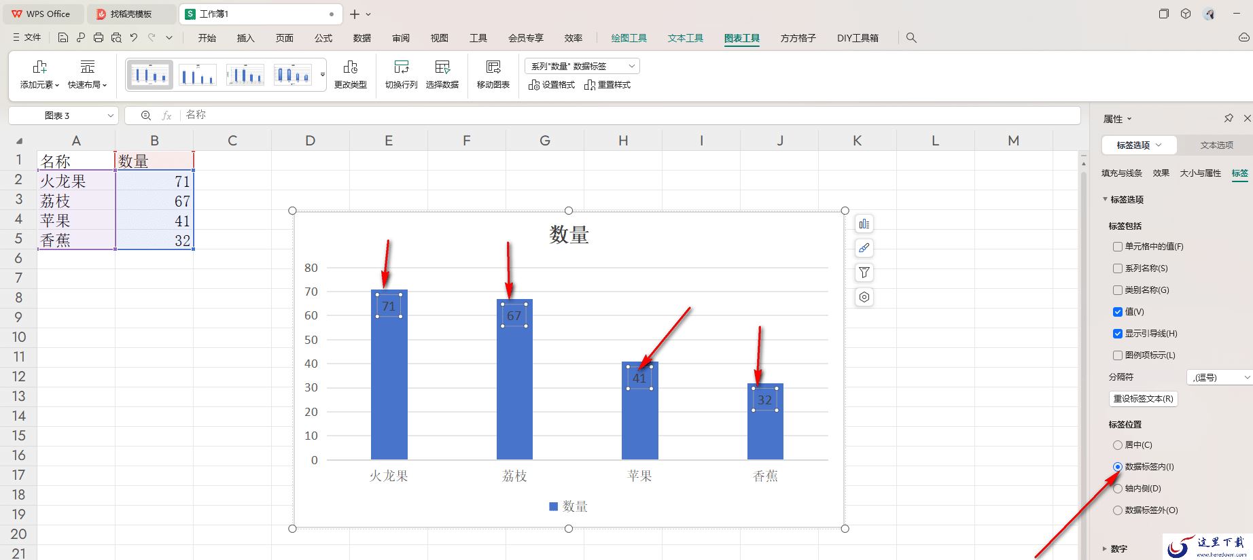
Task: Click the Undo arrow icon
Action: [134, 38]
